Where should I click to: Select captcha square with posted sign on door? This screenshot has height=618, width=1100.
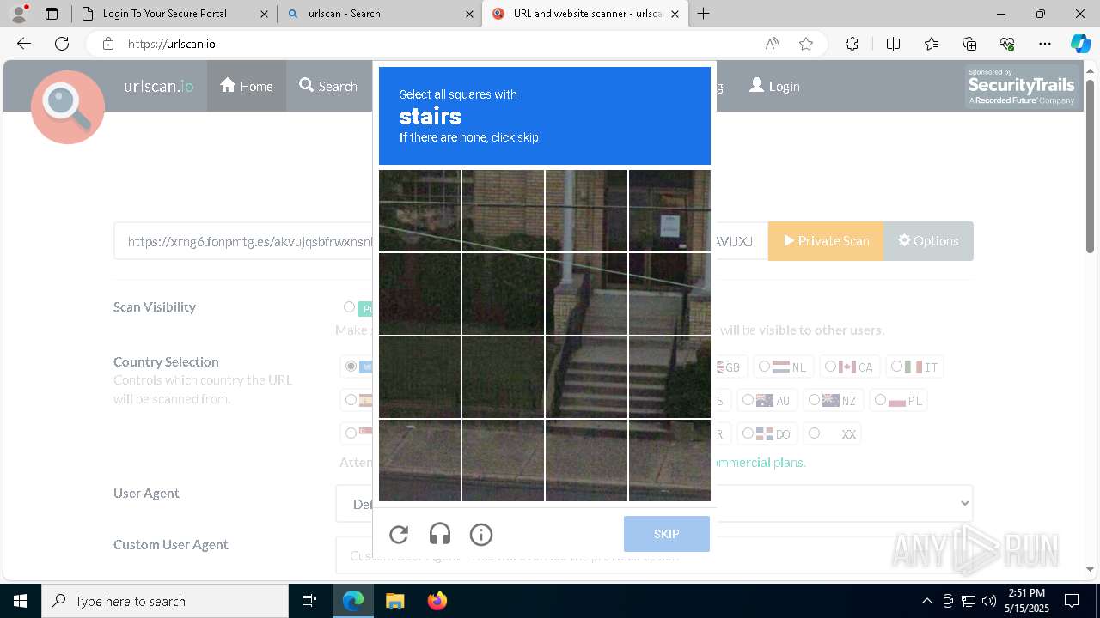click(669, 210)
